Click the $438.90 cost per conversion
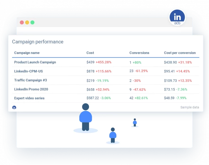209x165 pixels. coord(170,62)
